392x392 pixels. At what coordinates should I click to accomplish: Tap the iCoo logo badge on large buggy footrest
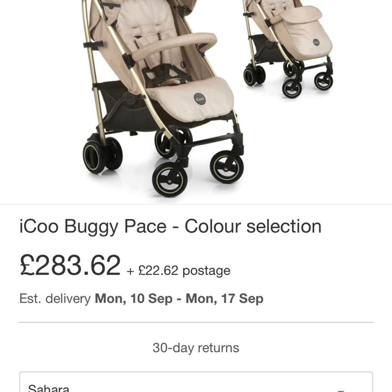coord(199,98)
